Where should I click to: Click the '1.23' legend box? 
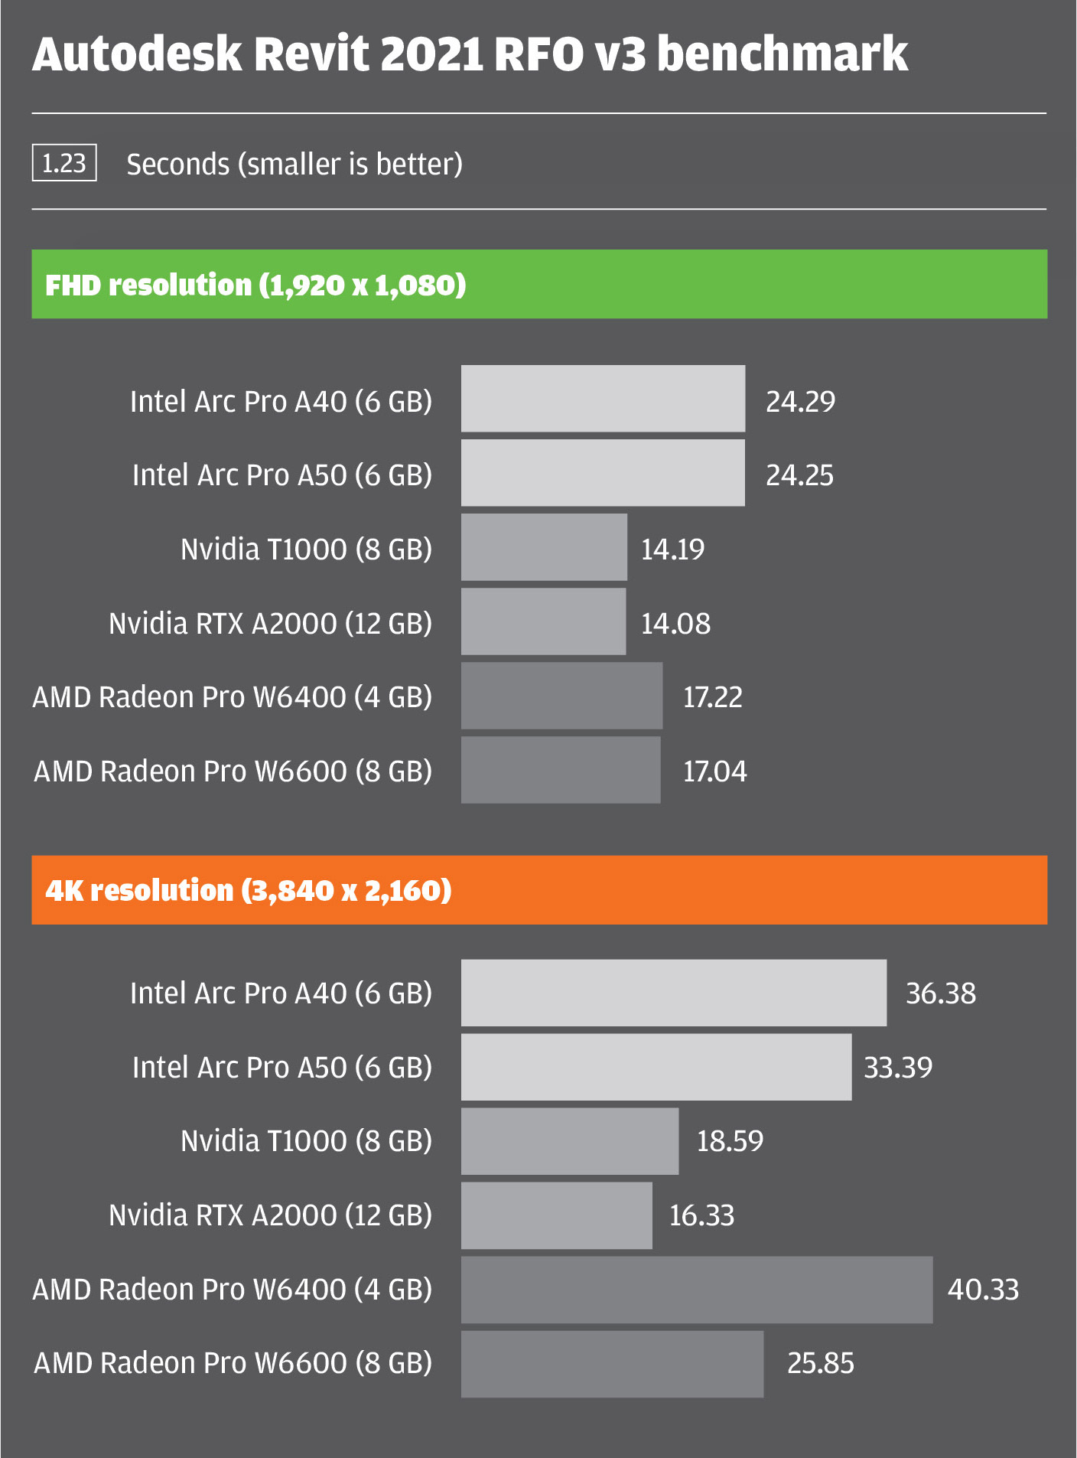click(x=64, y=163)
